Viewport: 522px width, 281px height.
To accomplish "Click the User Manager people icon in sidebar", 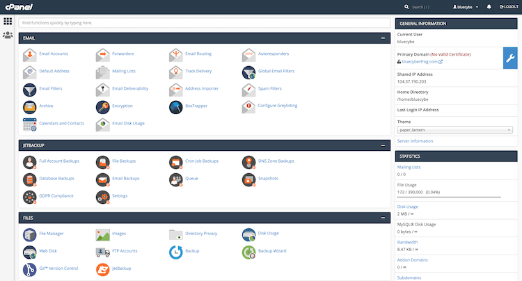I will tap(8, 35).
